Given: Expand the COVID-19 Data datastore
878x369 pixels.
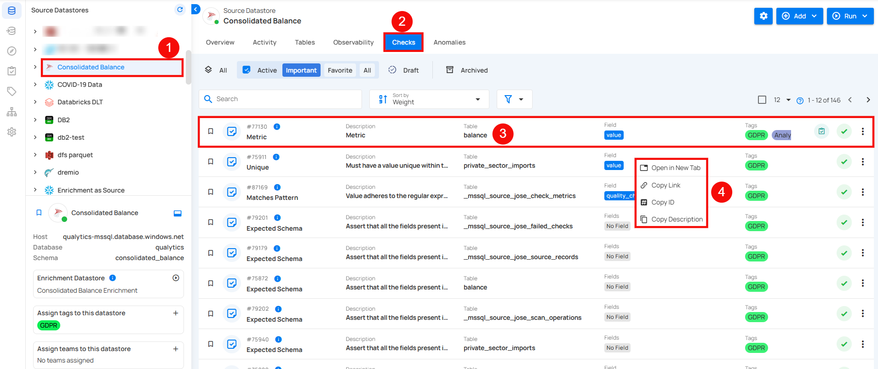Looking at the screenshot, I should 35,85.
